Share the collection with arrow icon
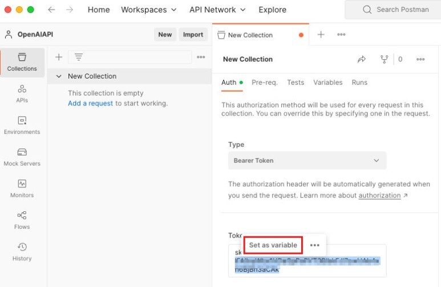Viewport: 441px width, 287px height. point(361,59)
